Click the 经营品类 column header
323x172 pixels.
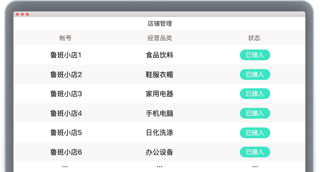(x=160, y=38)
